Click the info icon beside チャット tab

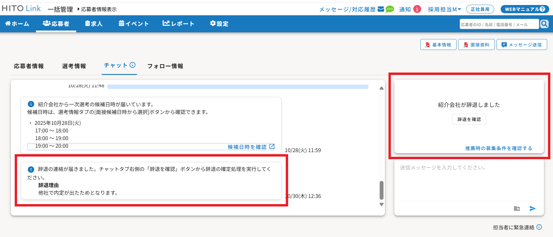[132, 65]
